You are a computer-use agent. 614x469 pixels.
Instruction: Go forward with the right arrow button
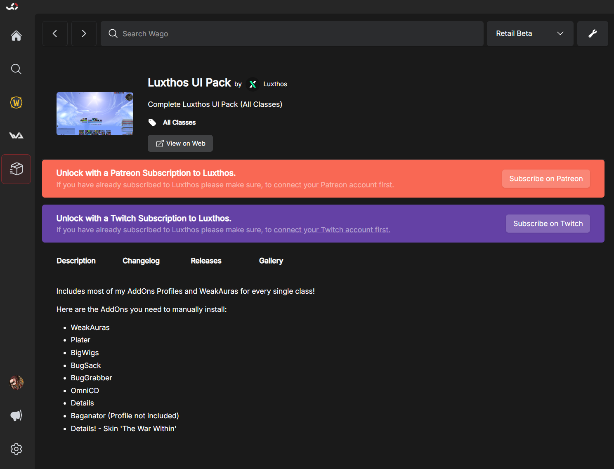[x=84, y=33]
